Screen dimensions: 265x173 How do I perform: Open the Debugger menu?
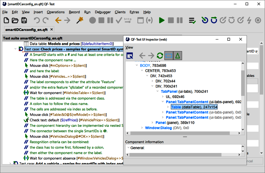pos(103,12)
